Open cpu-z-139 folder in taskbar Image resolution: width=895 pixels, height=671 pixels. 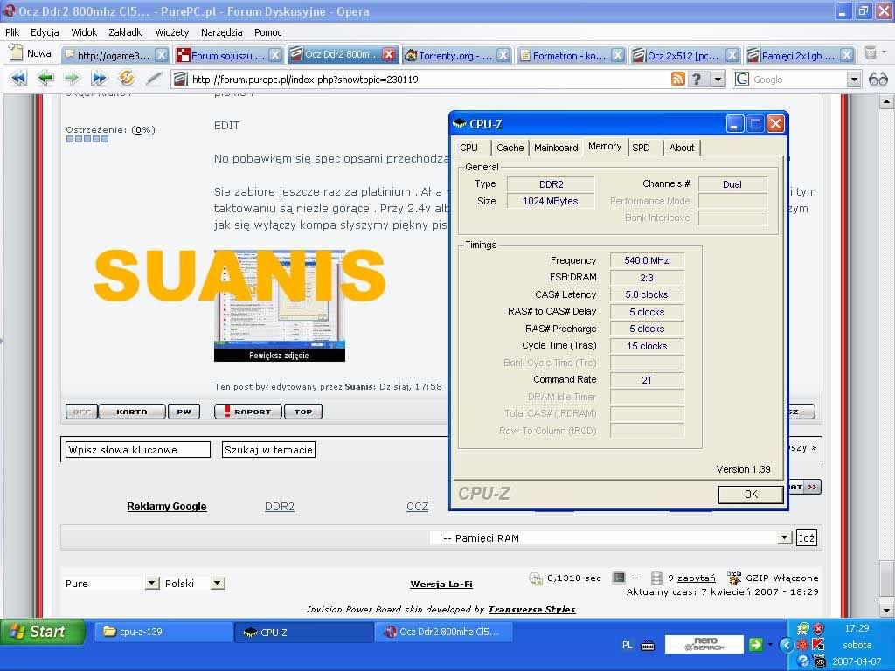[x=163, y=632]
